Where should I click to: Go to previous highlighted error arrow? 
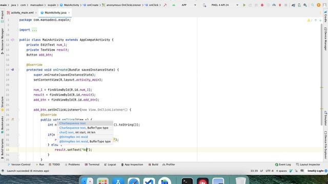coord(316,20)
